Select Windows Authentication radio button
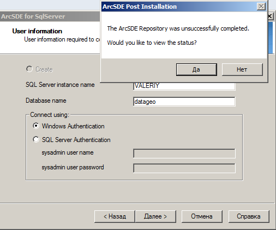Image resolution: width=276 pixels, height=230 pixels. [36, 126]
